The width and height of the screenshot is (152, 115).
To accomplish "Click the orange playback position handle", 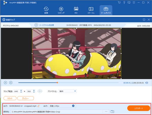I will pos(58,83).
